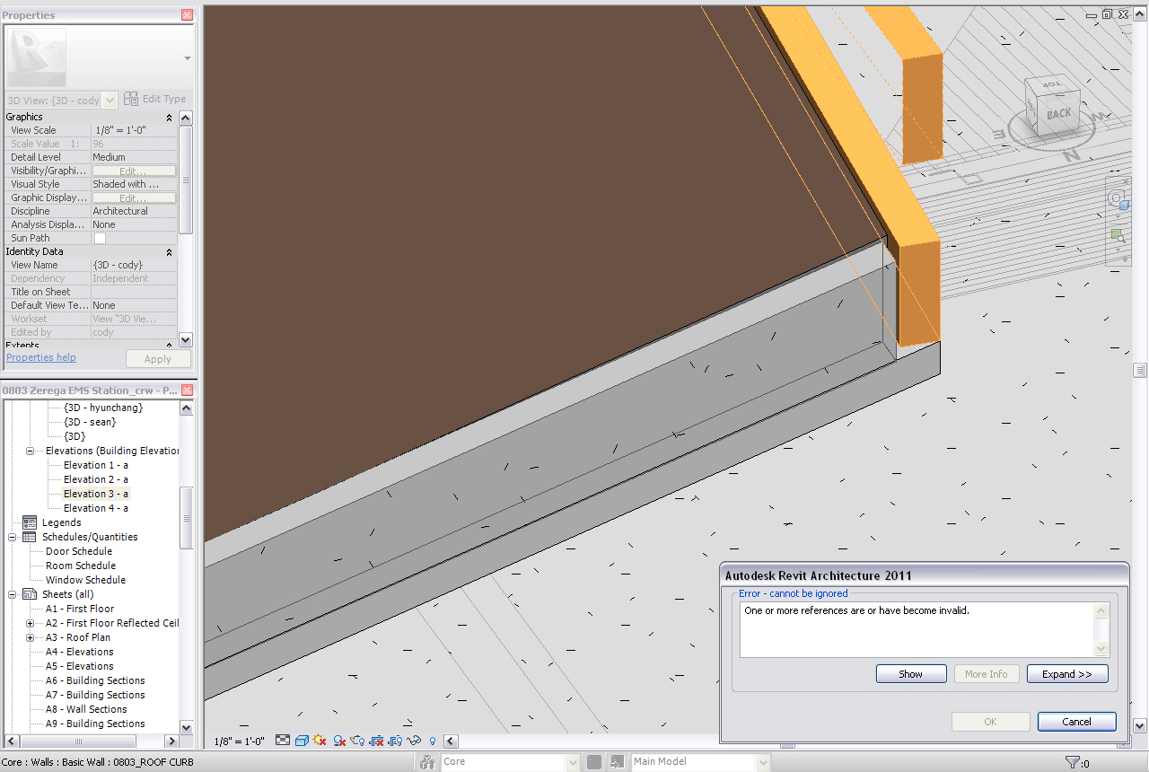Collapse the Sheets (all) tree node

click(x=12, y=594)
